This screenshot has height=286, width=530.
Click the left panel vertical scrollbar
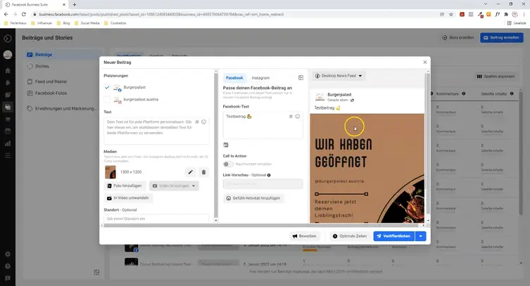216,145
